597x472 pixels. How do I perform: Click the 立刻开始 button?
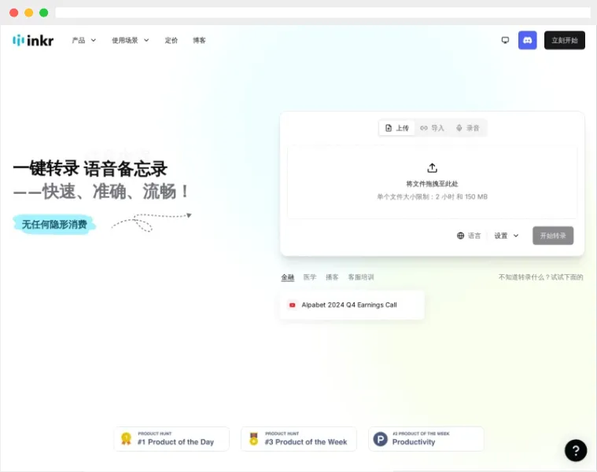(x=564, y=40)
